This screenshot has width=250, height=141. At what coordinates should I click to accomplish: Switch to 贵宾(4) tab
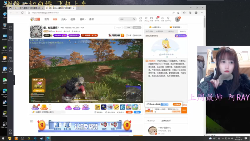(171, 32)
